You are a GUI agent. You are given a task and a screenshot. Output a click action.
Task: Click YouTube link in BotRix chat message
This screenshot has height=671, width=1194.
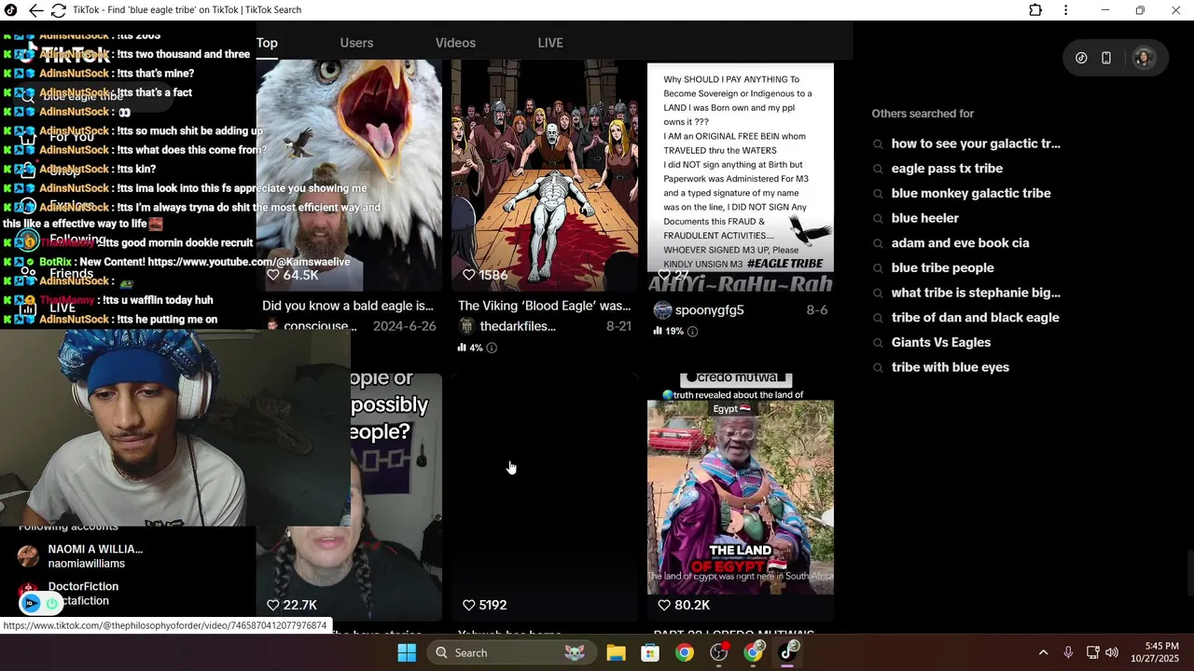(x=249, y=262)
